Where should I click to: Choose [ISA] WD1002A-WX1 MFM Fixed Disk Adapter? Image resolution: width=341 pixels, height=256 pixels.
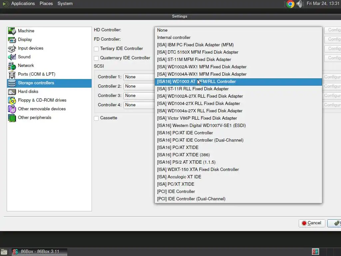[238, 67]
